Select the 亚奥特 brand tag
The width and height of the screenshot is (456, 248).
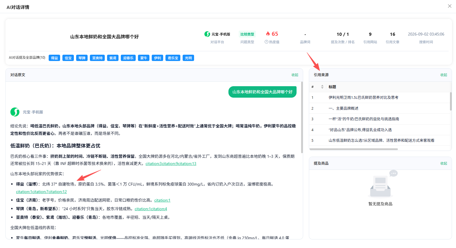point(97,58)
